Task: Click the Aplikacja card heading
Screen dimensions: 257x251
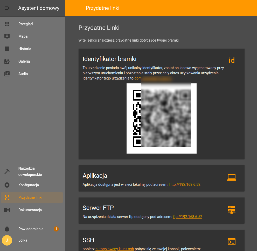Action: click(95, 176)
